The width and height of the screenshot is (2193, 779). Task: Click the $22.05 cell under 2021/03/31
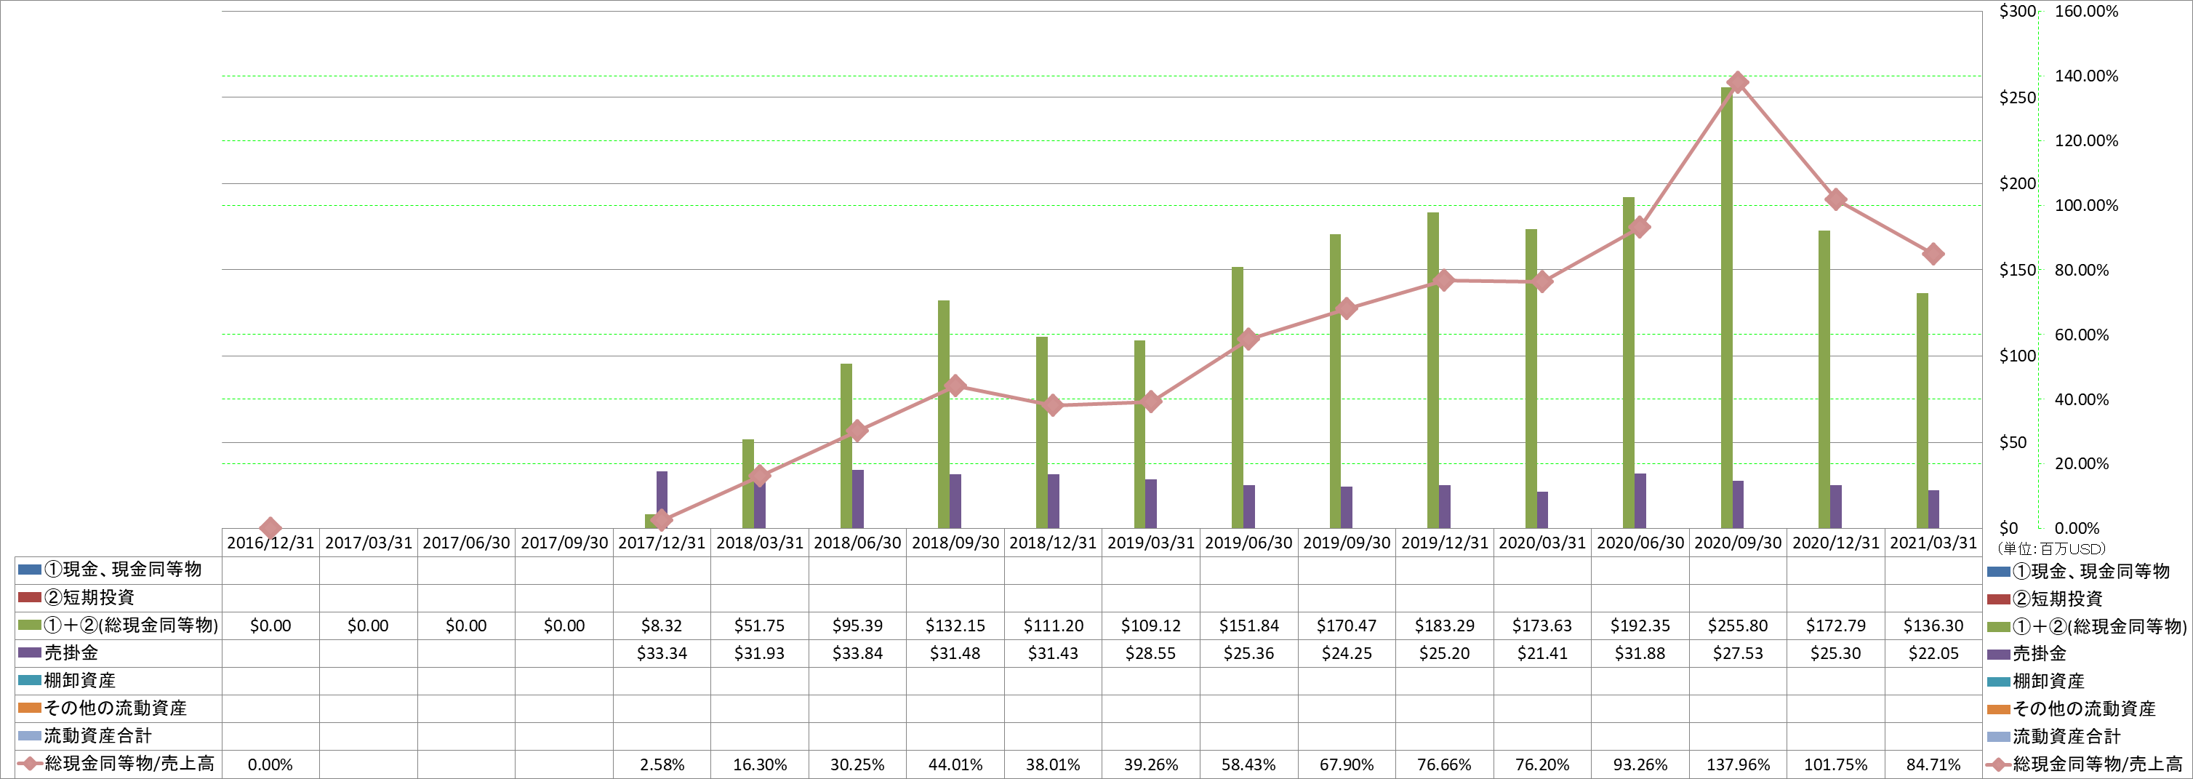click(1933, 653)
